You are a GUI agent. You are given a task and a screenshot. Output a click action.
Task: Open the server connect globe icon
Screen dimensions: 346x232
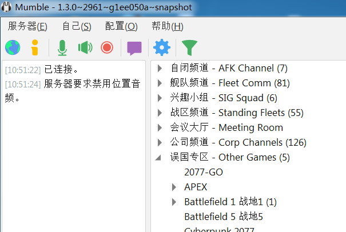tap(13, 47)
